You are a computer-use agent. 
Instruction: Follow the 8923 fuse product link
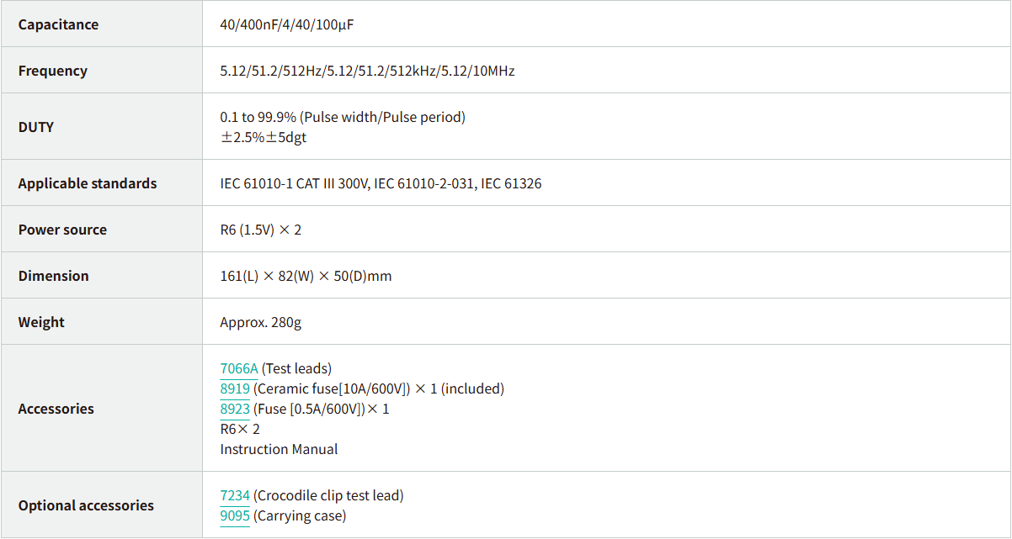235,409
